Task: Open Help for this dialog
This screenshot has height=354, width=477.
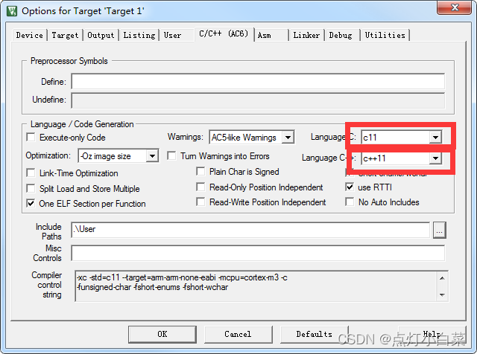Action: (x=432, y=334)
